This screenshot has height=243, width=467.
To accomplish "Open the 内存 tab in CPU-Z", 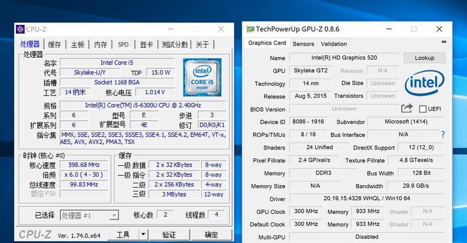I will (101, 44).
